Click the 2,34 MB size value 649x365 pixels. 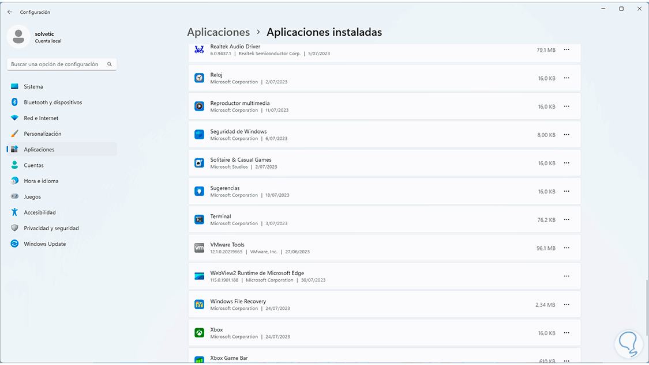pos(545,305)
